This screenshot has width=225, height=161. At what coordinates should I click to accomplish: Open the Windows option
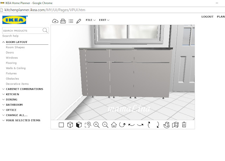[12, 58]
